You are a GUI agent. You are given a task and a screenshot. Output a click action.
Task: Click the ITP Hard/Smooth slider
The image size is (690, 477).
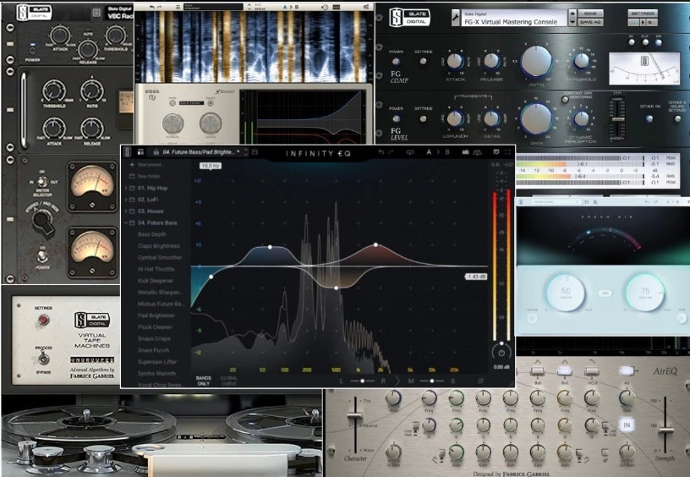615,117
